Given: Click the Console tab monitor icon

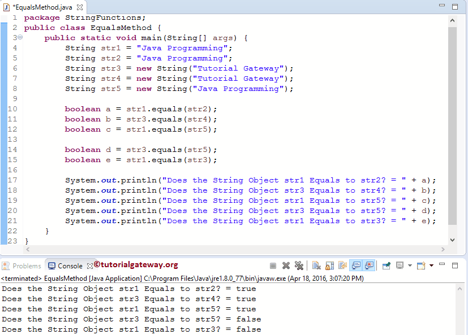Looking at the screenshot, I should tap(51, 266).
